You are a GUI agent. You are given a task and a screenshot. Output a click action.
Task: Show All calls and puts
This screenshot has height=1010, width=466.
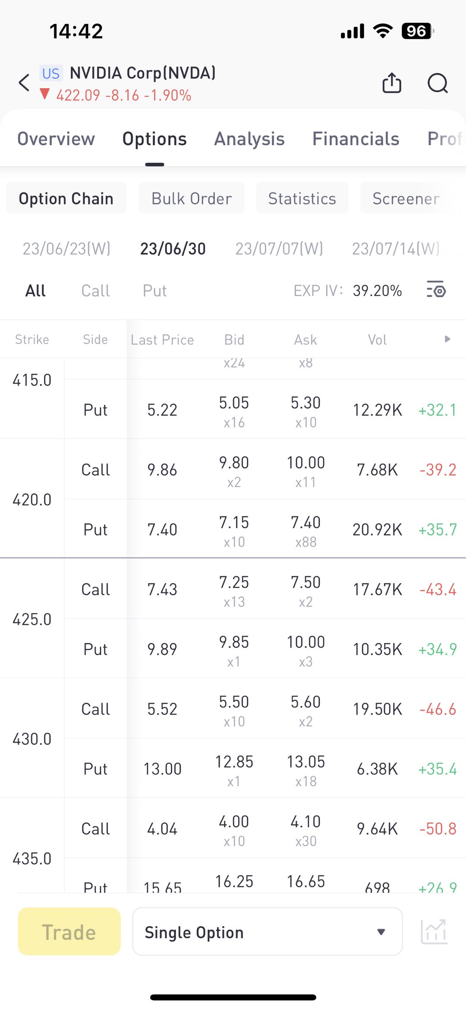pyautogui.click(x=35, y=291)
